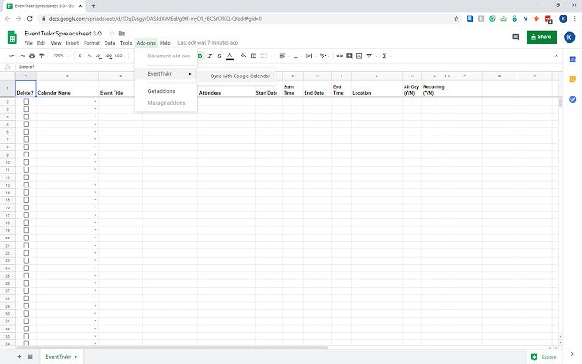582x364 pixels.
Task: Open the Edit menu
Action: click(41, 43)
